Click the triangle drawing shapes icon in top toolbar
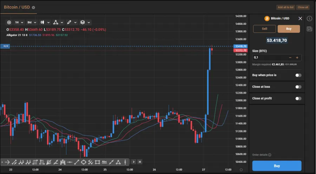The height and width of the screenshot is (174, 316). [55, 22]
